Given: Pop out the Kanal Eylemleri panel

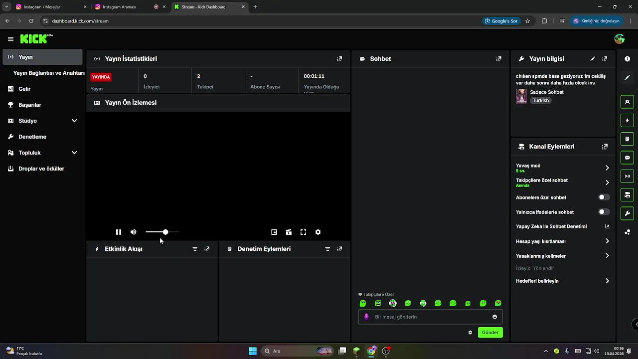Looking at the screenshot, I should click(605, 147).
